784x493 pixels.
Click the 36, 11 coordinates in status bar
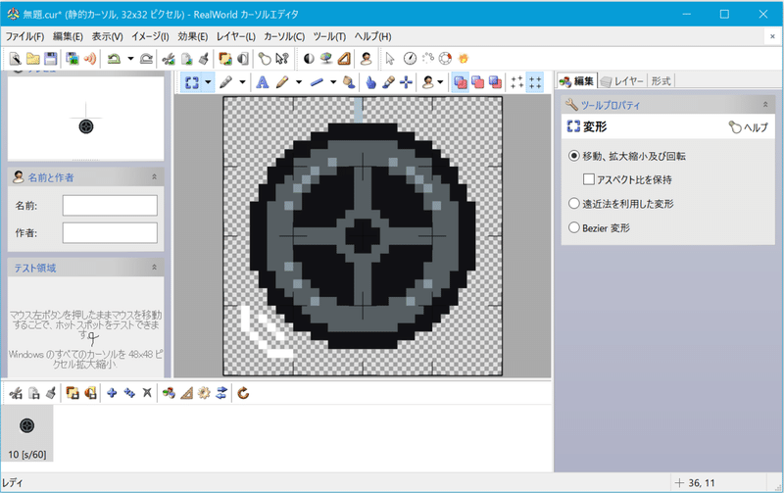702,483
